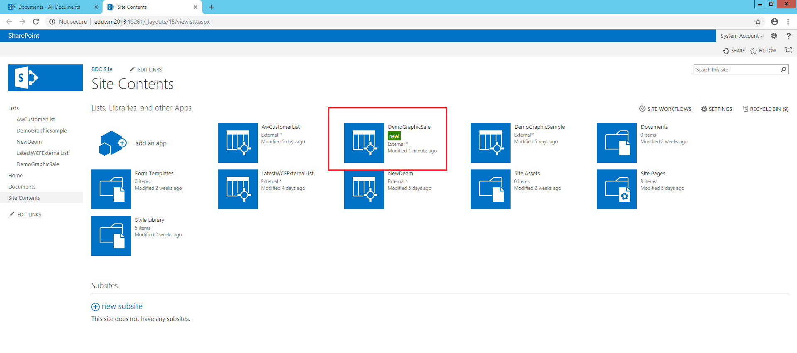This screenshot has width=797, height=353.
Task: Click the new subsite plus icon
Action: click(95, 307)
